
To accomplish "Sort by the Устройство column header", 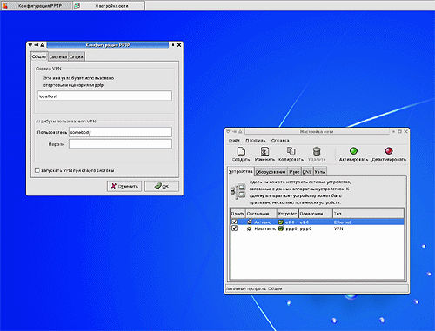I will (x=288, y=214).
